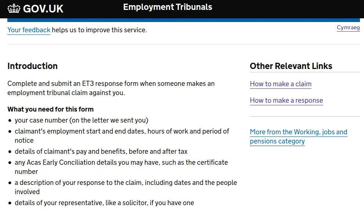The width and height of the screenshot is (364, 211).
Task: Click the claimant's pay and benefits bullet
Action: pyautogui.click(x=101, y=152)
